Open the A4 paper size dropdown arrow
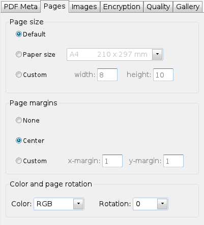The height and width of the screenshot is (225, 204). point(157,54)
